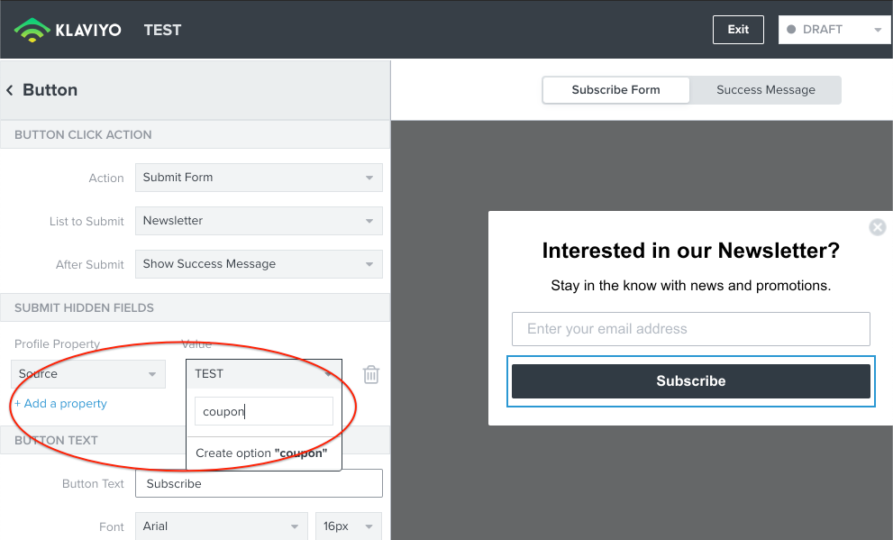Focus the Button Text input field
The image size is (893, 540).
(259, 483)
